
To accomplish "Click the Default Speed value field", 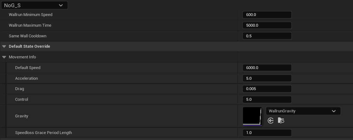I will tap(267, 67).
